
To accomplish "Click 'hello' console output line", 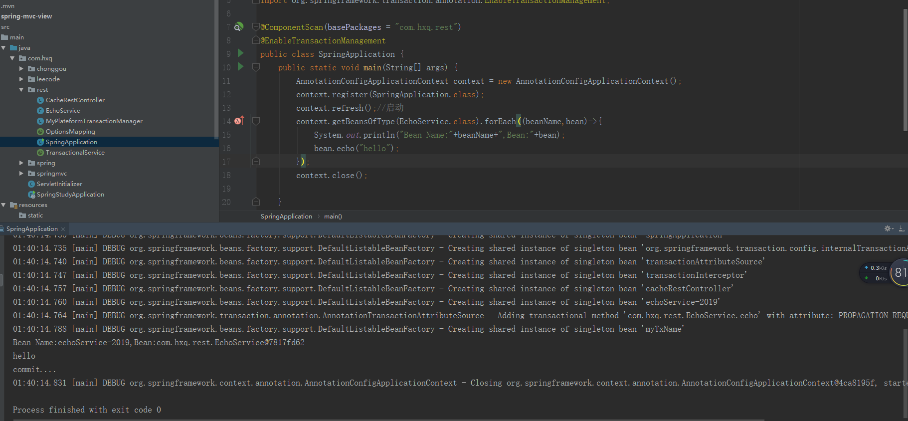I will tap(24, 356).
